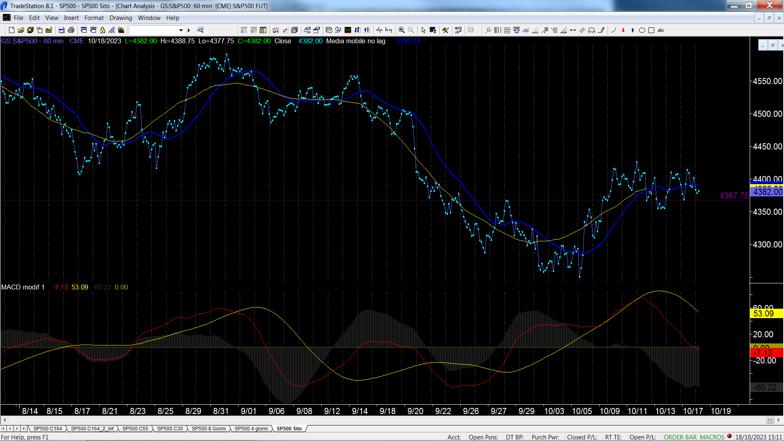Screen dimensions: 784x441
Task: Click the calendar clock Timeframe icon
Action: coord(329,30)
